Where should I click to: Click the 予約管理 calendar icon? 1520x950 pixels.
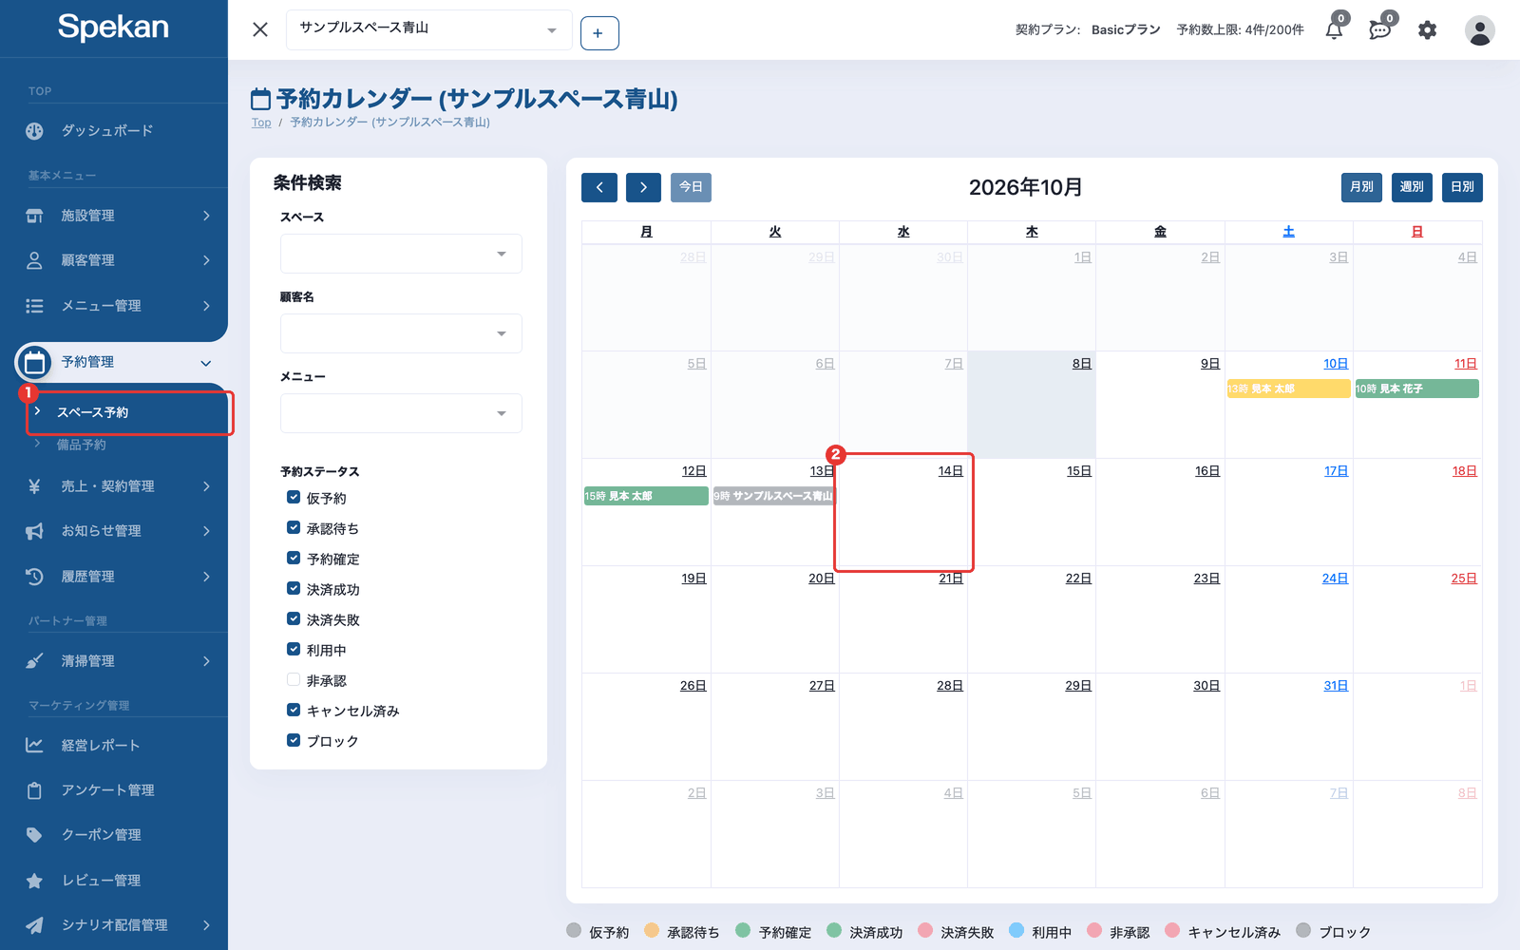pos(34,362)
